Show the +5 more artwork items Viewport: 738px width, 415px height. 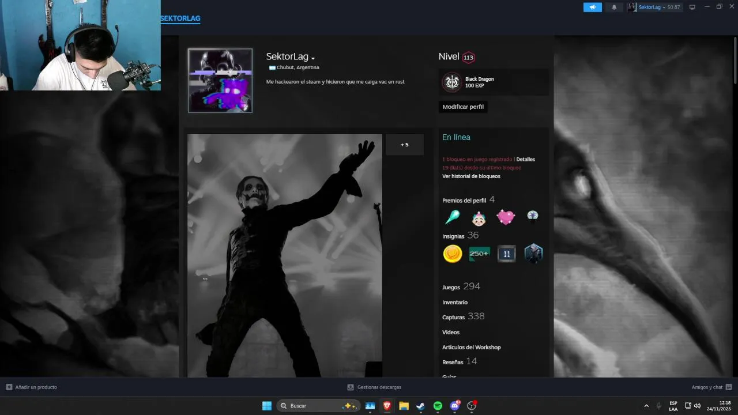coord(405,145)
